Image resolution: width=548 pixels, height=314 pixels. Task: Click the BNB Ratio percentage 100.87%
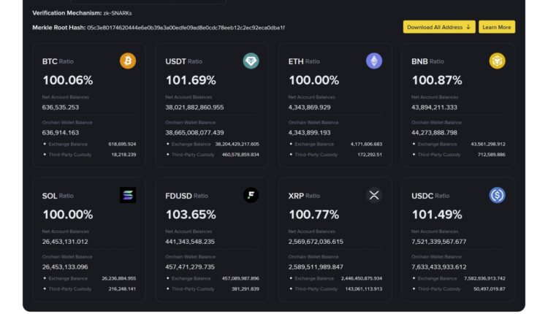[436, 80]
